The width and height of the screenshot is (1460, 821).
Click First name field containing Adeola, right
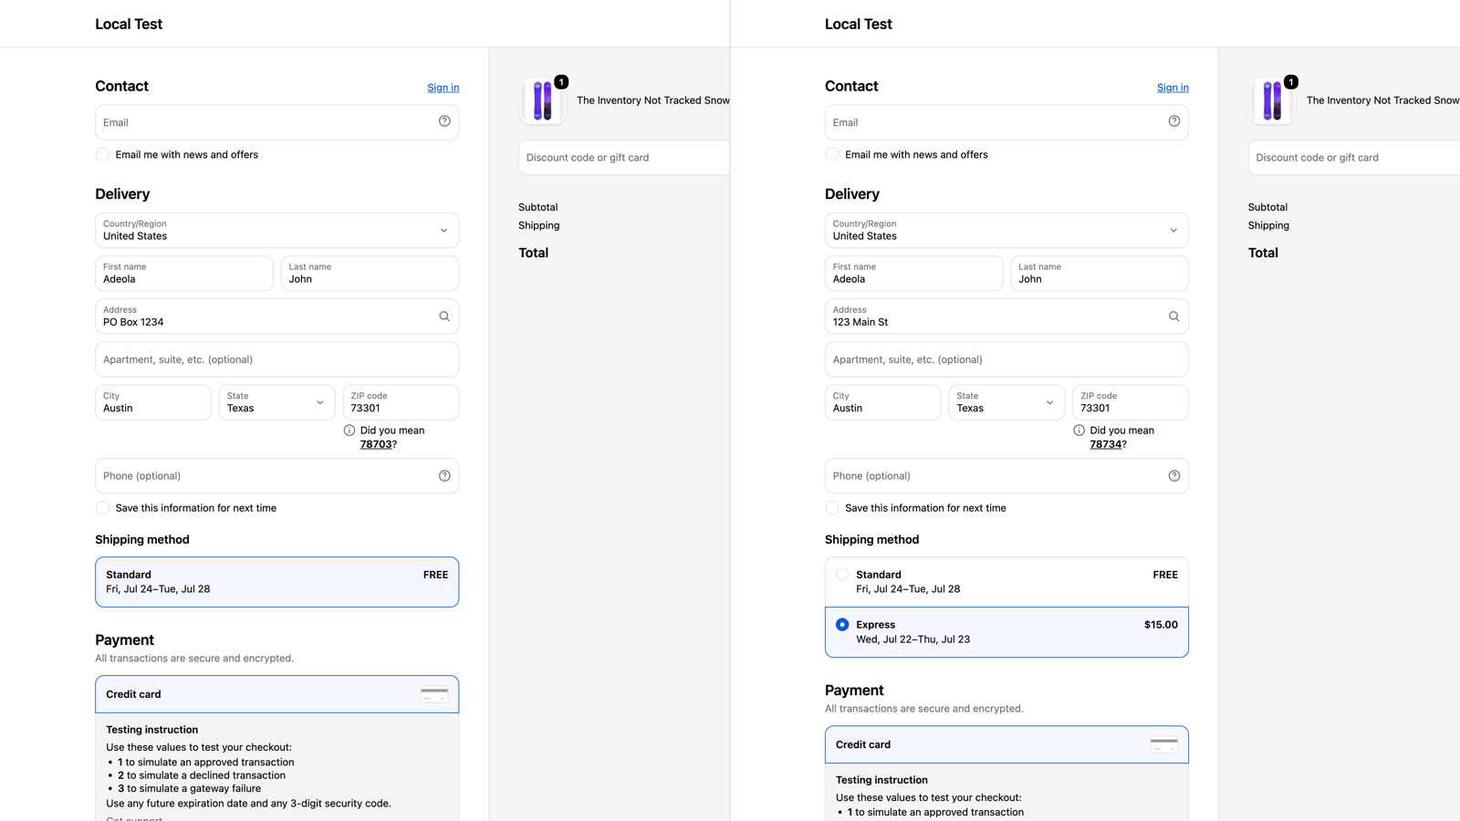[x=913, y=273]
